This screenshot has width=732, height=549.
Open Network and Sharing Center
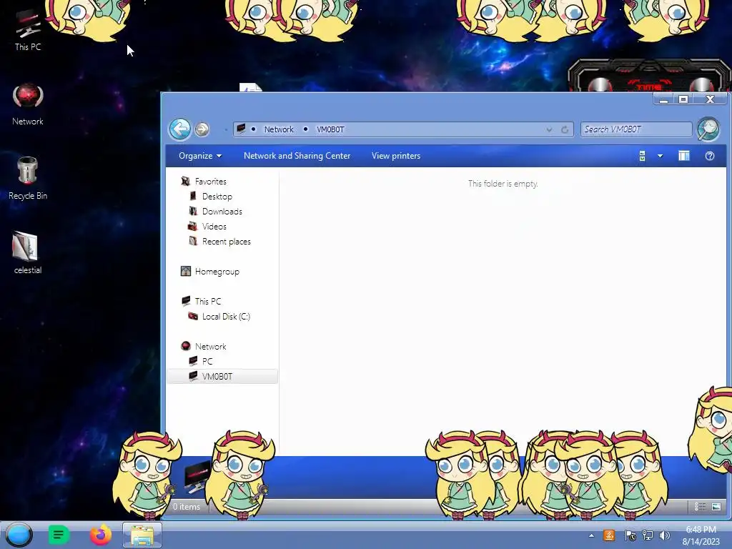(x=297, y=156)
